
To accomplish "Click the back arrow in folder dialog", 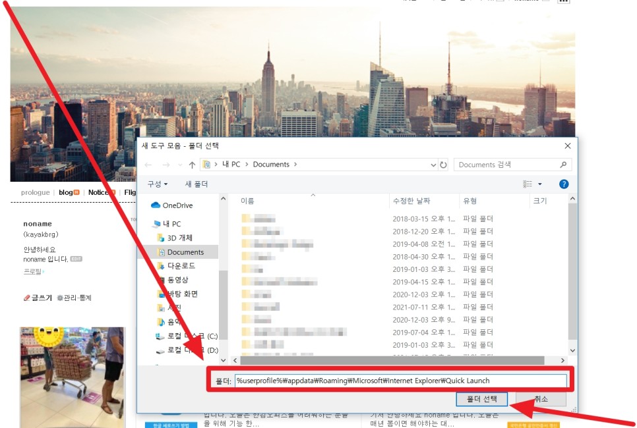I will tap(148, 165).
